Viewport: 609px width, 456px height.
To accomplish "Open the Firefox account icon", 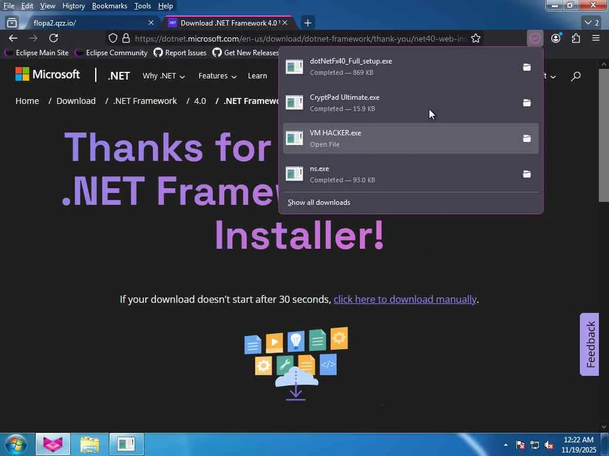I will point(556,38).
